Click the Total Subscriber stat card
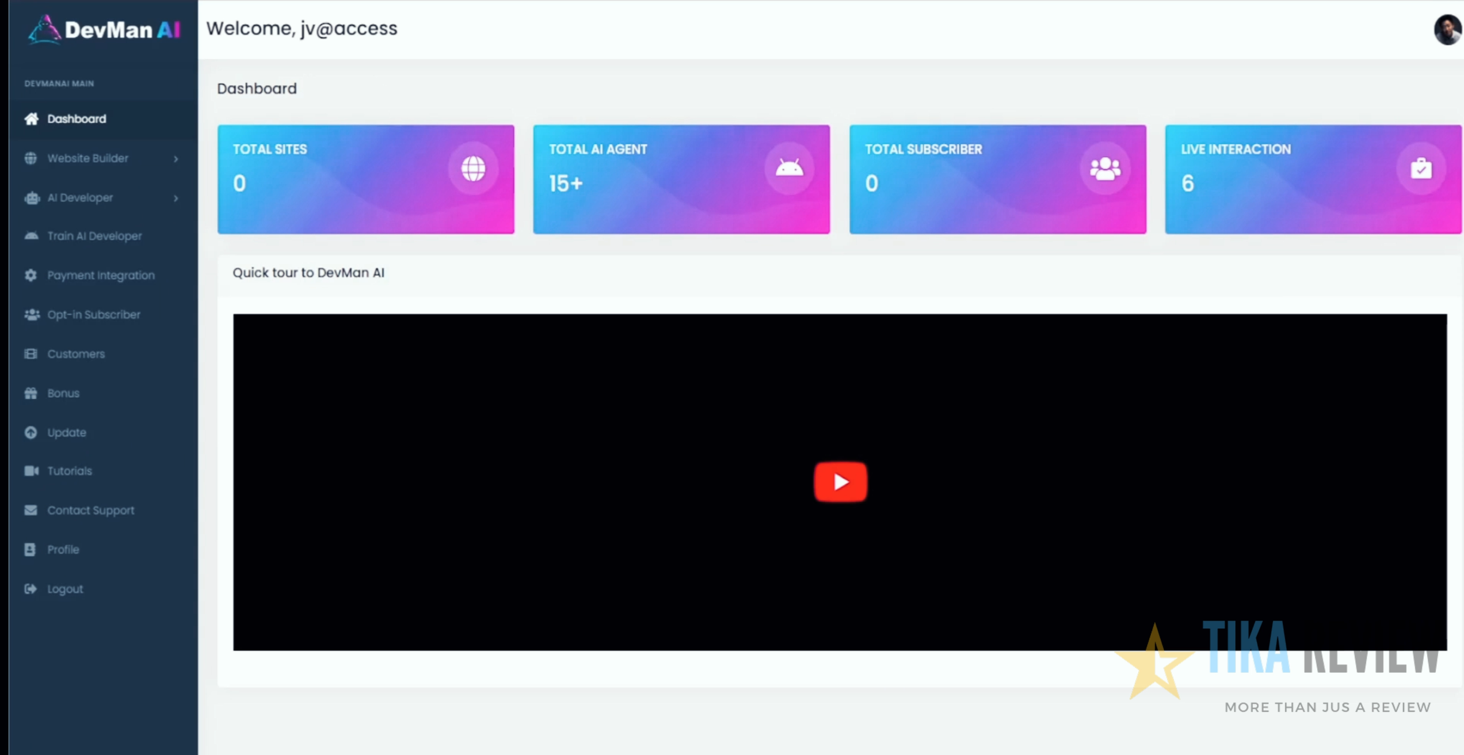Screen dimensions: 1464x755 click(x=998, y=179)
